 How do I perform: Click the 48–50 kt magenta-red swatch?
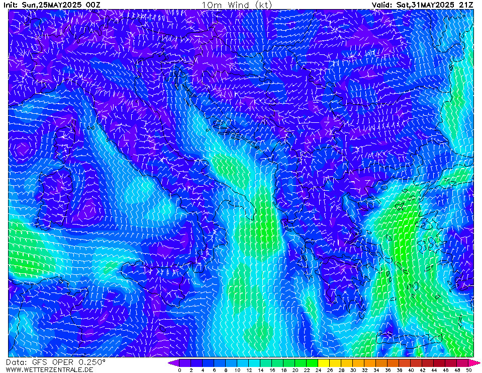[463, 363]
